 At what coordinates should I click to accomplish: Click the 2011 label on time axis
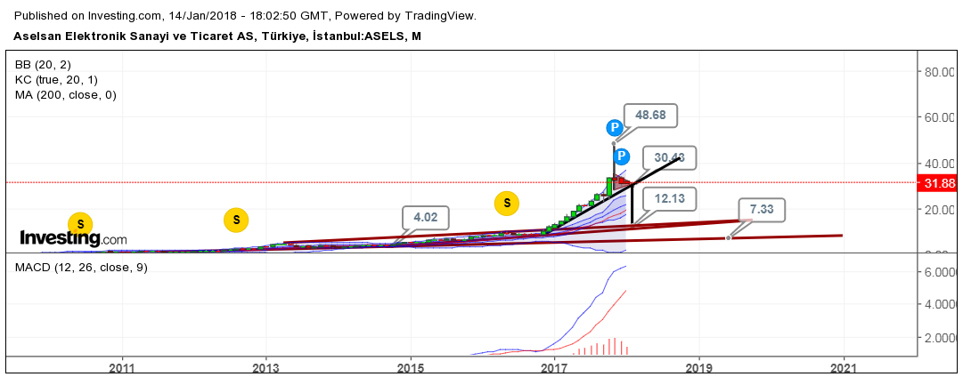tap(122, 368)
